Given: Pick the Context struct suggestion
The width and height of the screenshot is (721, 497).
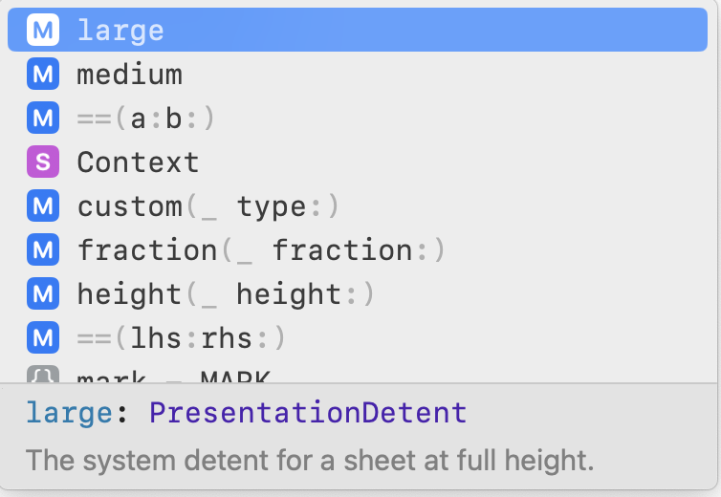Looking at the screenshot, I should coord(358,162).
